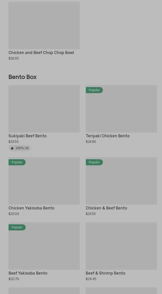The width and height of the screenshot is (162, 294).
Task: Open the Chicken & Beef Bento image
Action: coord(121,183)
